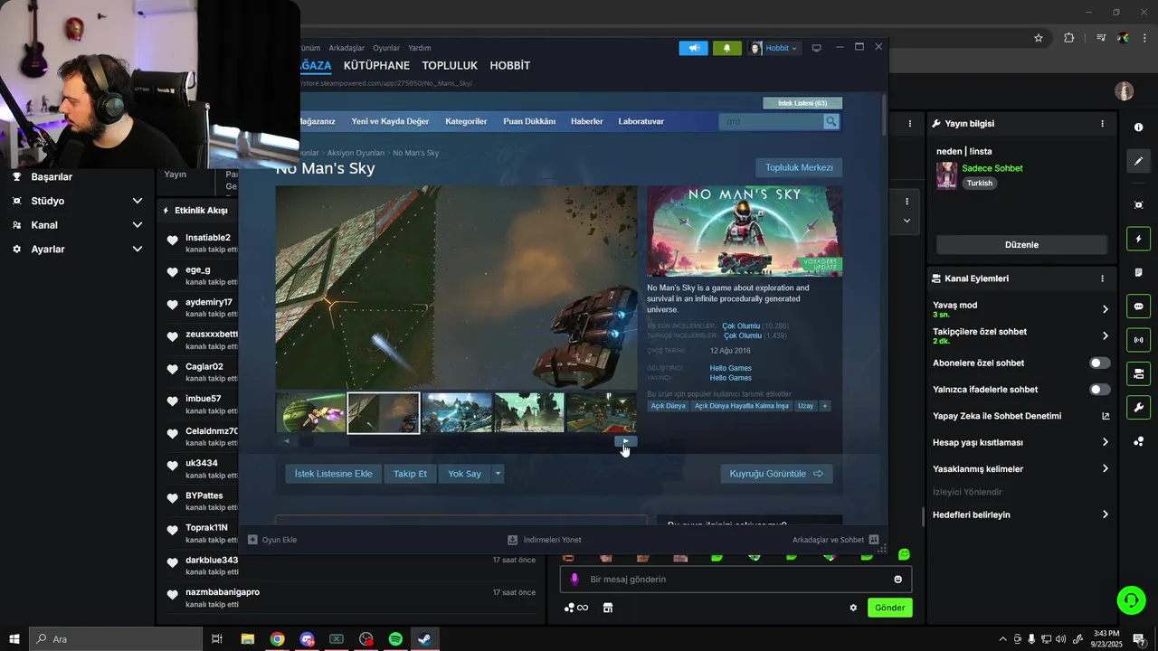Open Yasaklanmış kelimeler settings

(1020, 468)
